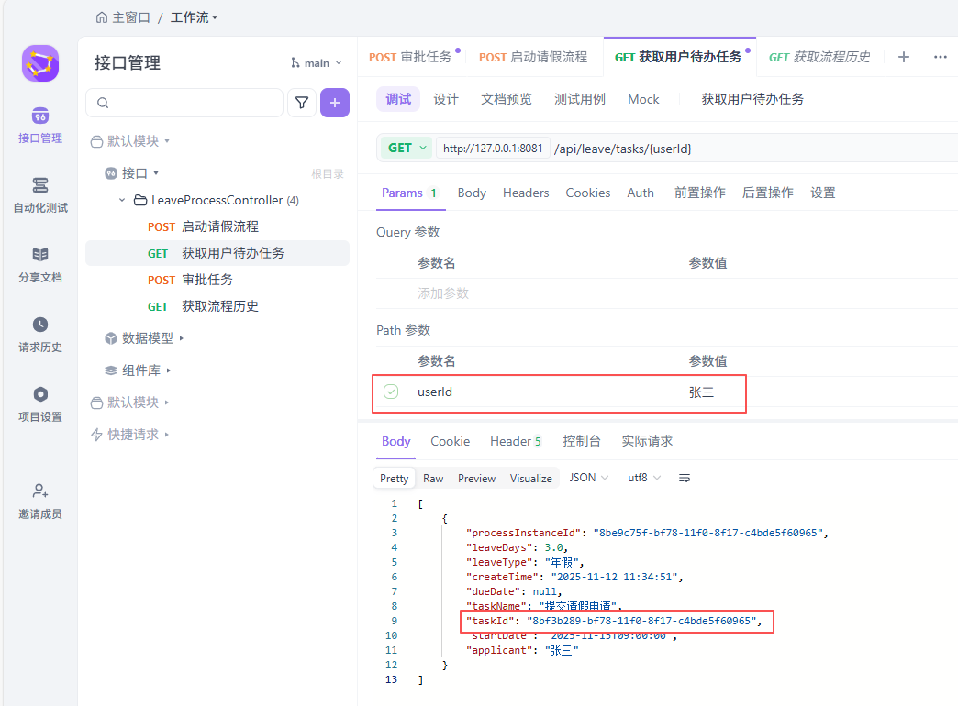Open the JSON format dropdown in response toolbar
958x706 pixels.
(x=587, y=478)
